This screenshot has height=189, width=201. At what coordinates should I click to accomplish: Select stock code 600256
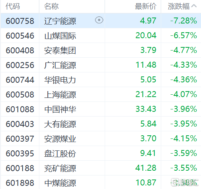click(x=20, y=65)
